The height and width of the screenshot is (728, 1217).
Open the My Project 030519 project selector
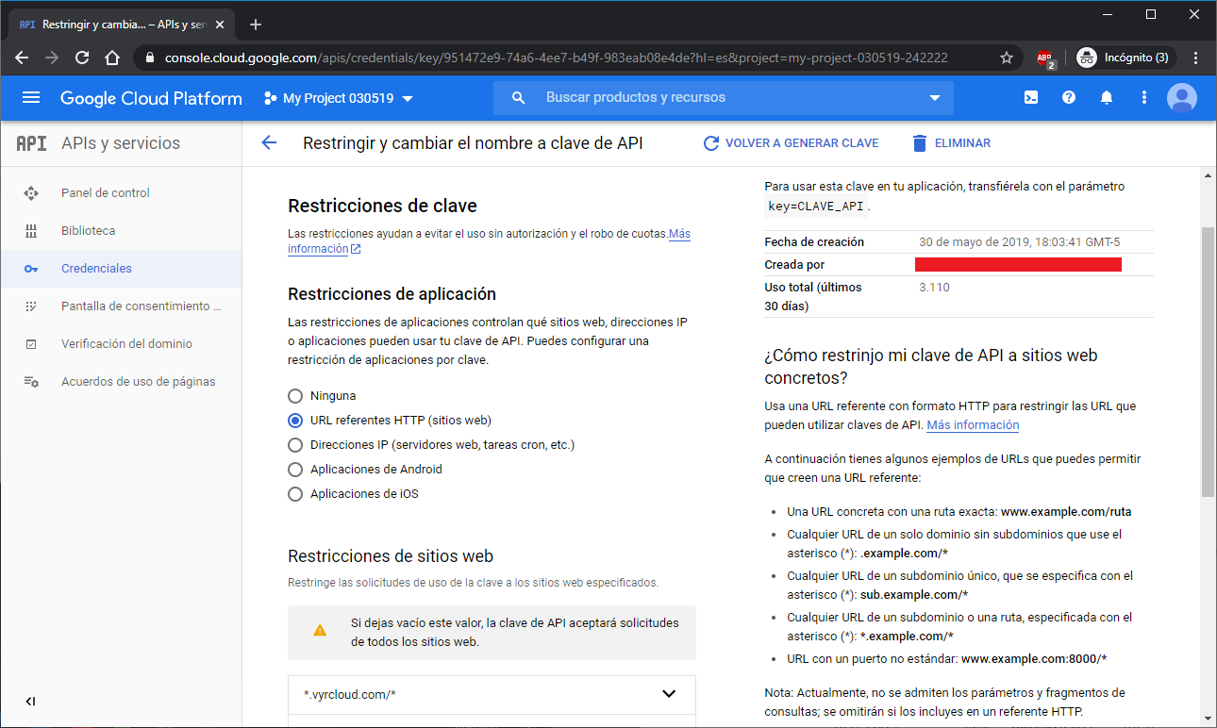339,98
